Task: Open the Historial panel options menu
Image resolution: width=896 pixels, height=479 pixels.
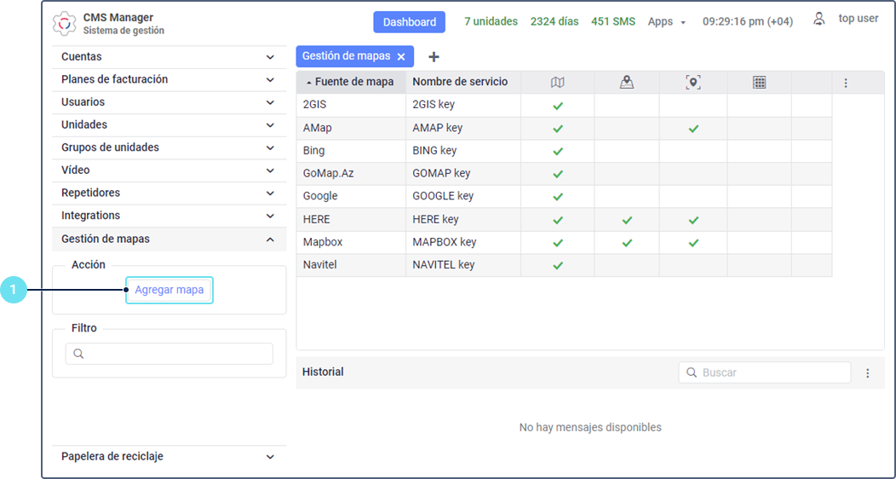Action: pyautogui.click(x=867, y=373)
